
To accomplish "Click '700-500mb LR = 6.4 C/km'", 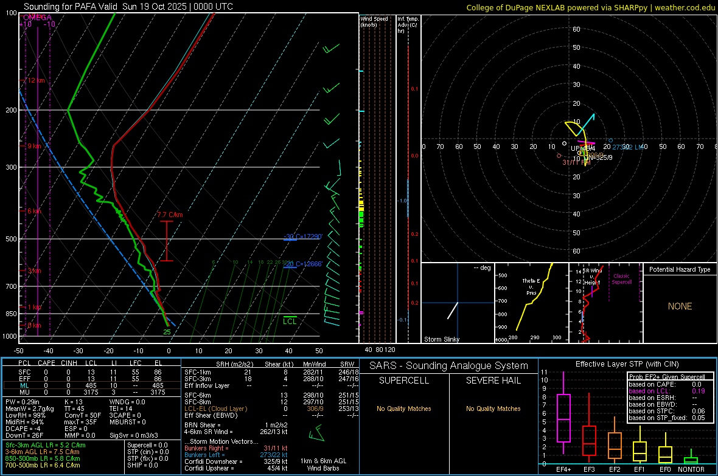I will (43, 466).
